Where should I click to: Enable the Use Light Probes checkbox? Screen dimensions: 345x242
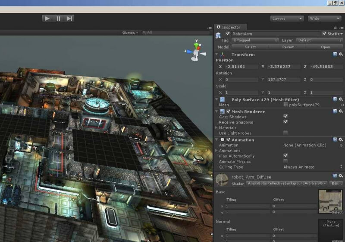[285, 133]
